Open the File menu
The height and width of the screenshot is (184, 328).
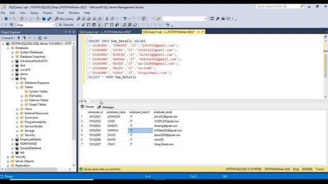pyautogui.click(x=3, y=13)
